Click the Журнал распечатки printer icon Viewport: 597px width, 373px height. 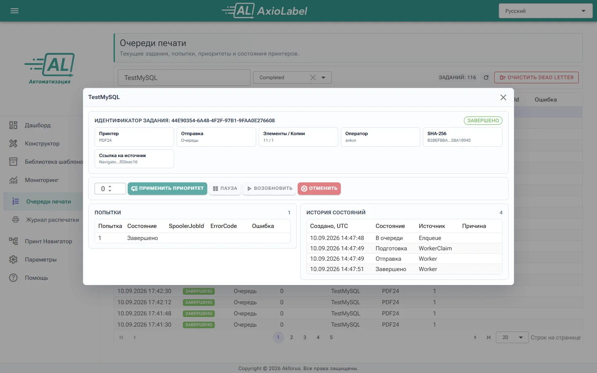(16, 220)
